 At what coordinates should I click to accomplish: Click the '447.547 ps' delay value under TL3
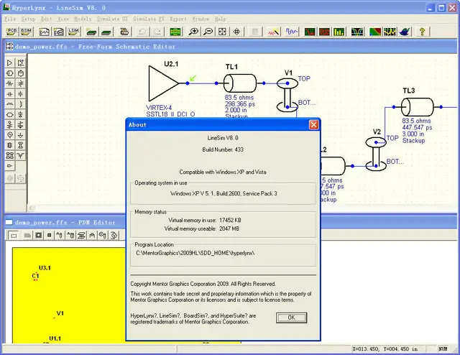(x=417, y=127)
